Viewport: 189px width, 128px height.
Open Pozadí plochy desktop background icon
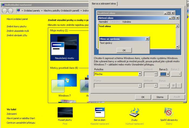65,112
